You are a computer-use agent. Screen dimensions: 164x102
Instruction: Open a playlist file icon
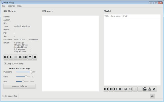(145, 89)
